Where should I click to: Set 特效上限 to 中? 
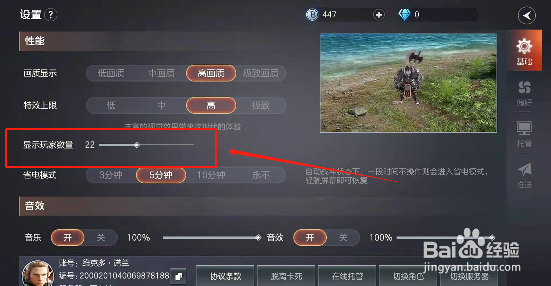[161, 105]
